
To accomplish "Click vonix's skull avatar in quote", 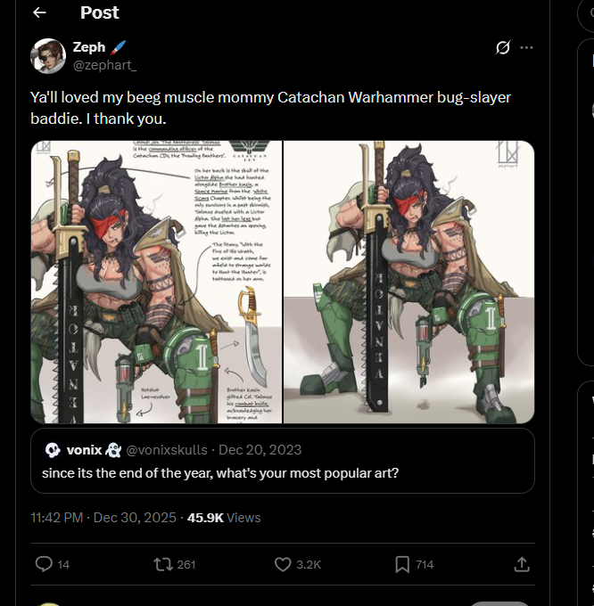I will 53,450.
